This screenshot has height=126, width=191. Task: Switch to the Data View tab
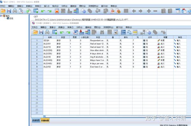click(36, 120)
